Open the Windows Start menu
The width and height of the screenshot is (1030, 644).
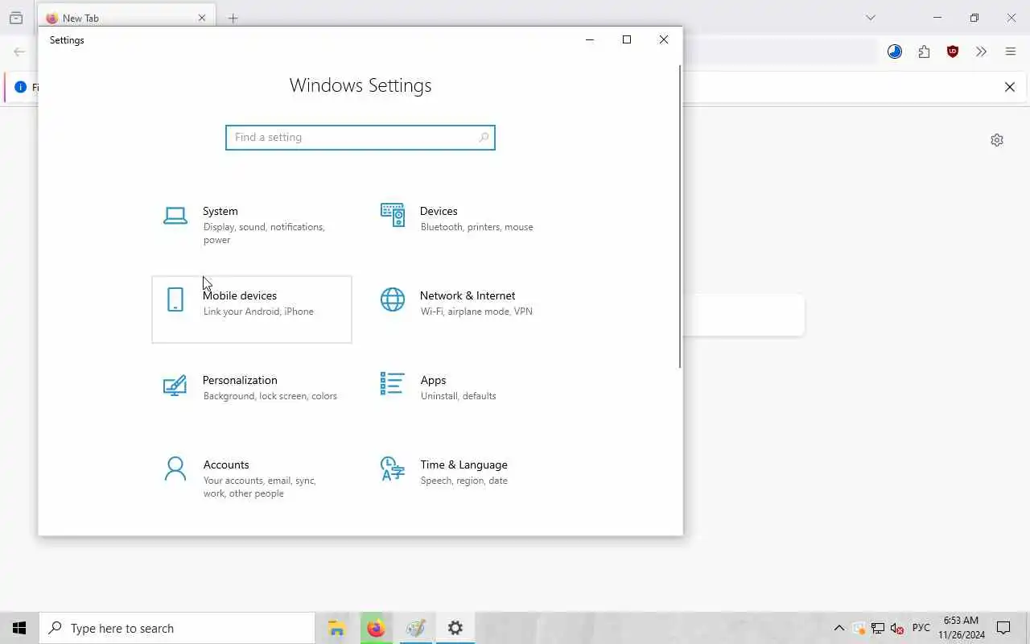19,628
